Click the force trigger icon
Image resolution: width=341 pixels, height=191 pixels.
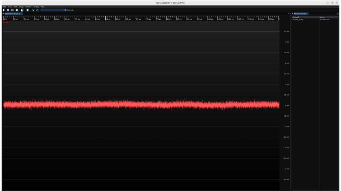(13, 10)
